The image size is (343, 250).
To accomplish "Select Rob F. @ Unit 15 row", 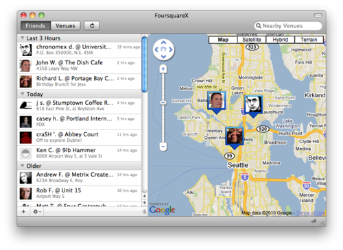I will [x=80, y=193].
